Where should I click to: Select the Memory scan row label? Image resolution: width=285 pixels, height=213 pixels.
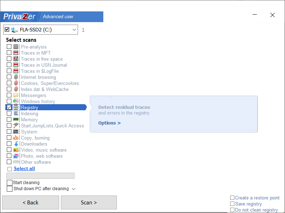30,120
